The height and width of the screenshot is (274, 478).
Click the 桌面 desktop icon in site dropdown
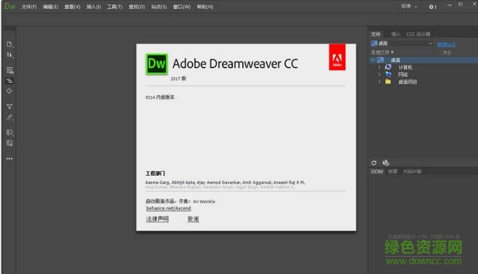click(374, 44)
